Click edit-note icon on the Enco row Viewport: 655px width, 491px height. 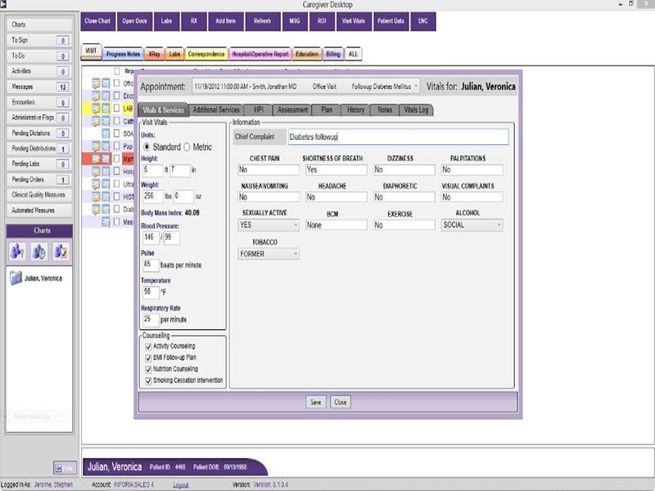[x=96, y=96]
